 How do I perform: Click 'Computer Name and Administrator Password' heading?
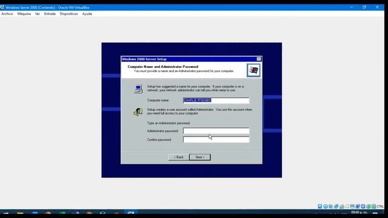[x=163, y=67]
